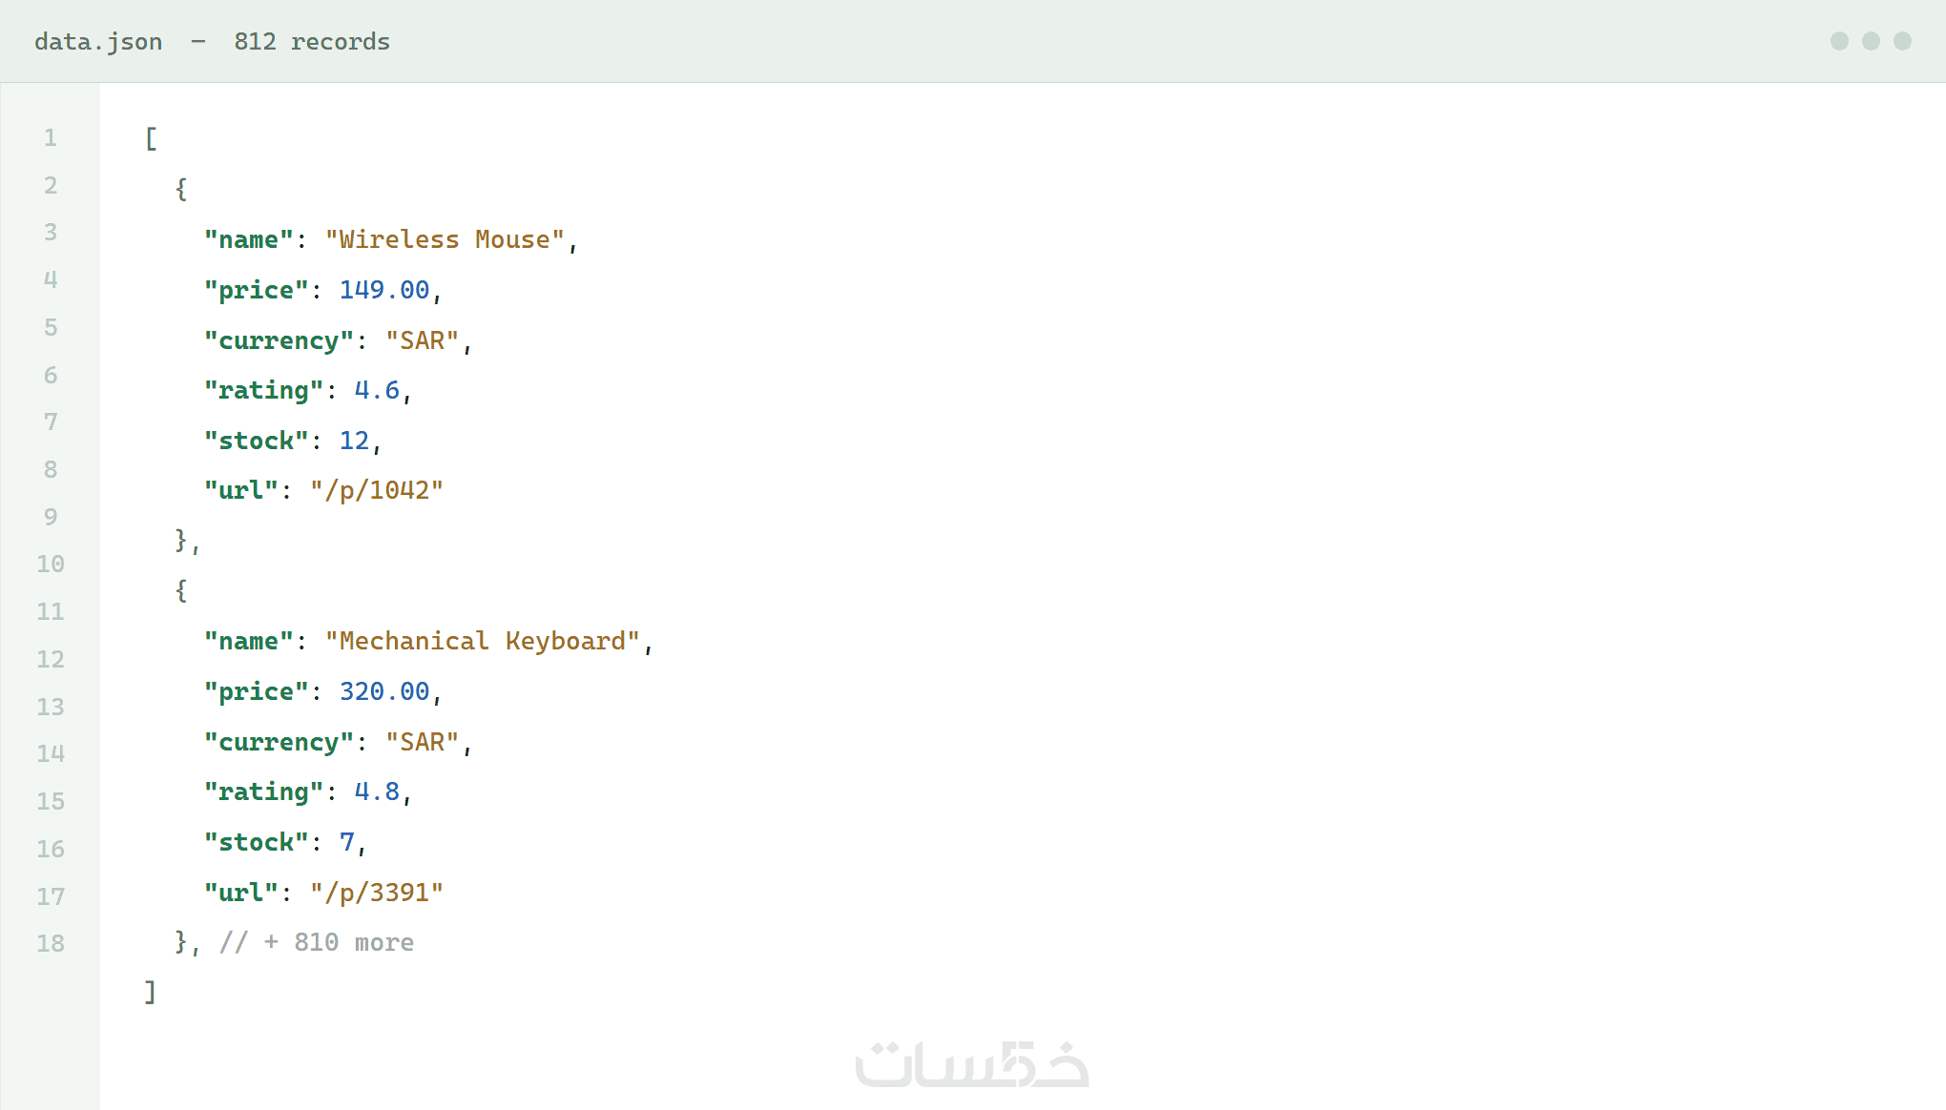The image size is (1946, 1110).
Task: Click the price value 149.00
Action: pyautogui.click(x=384, y=290)
